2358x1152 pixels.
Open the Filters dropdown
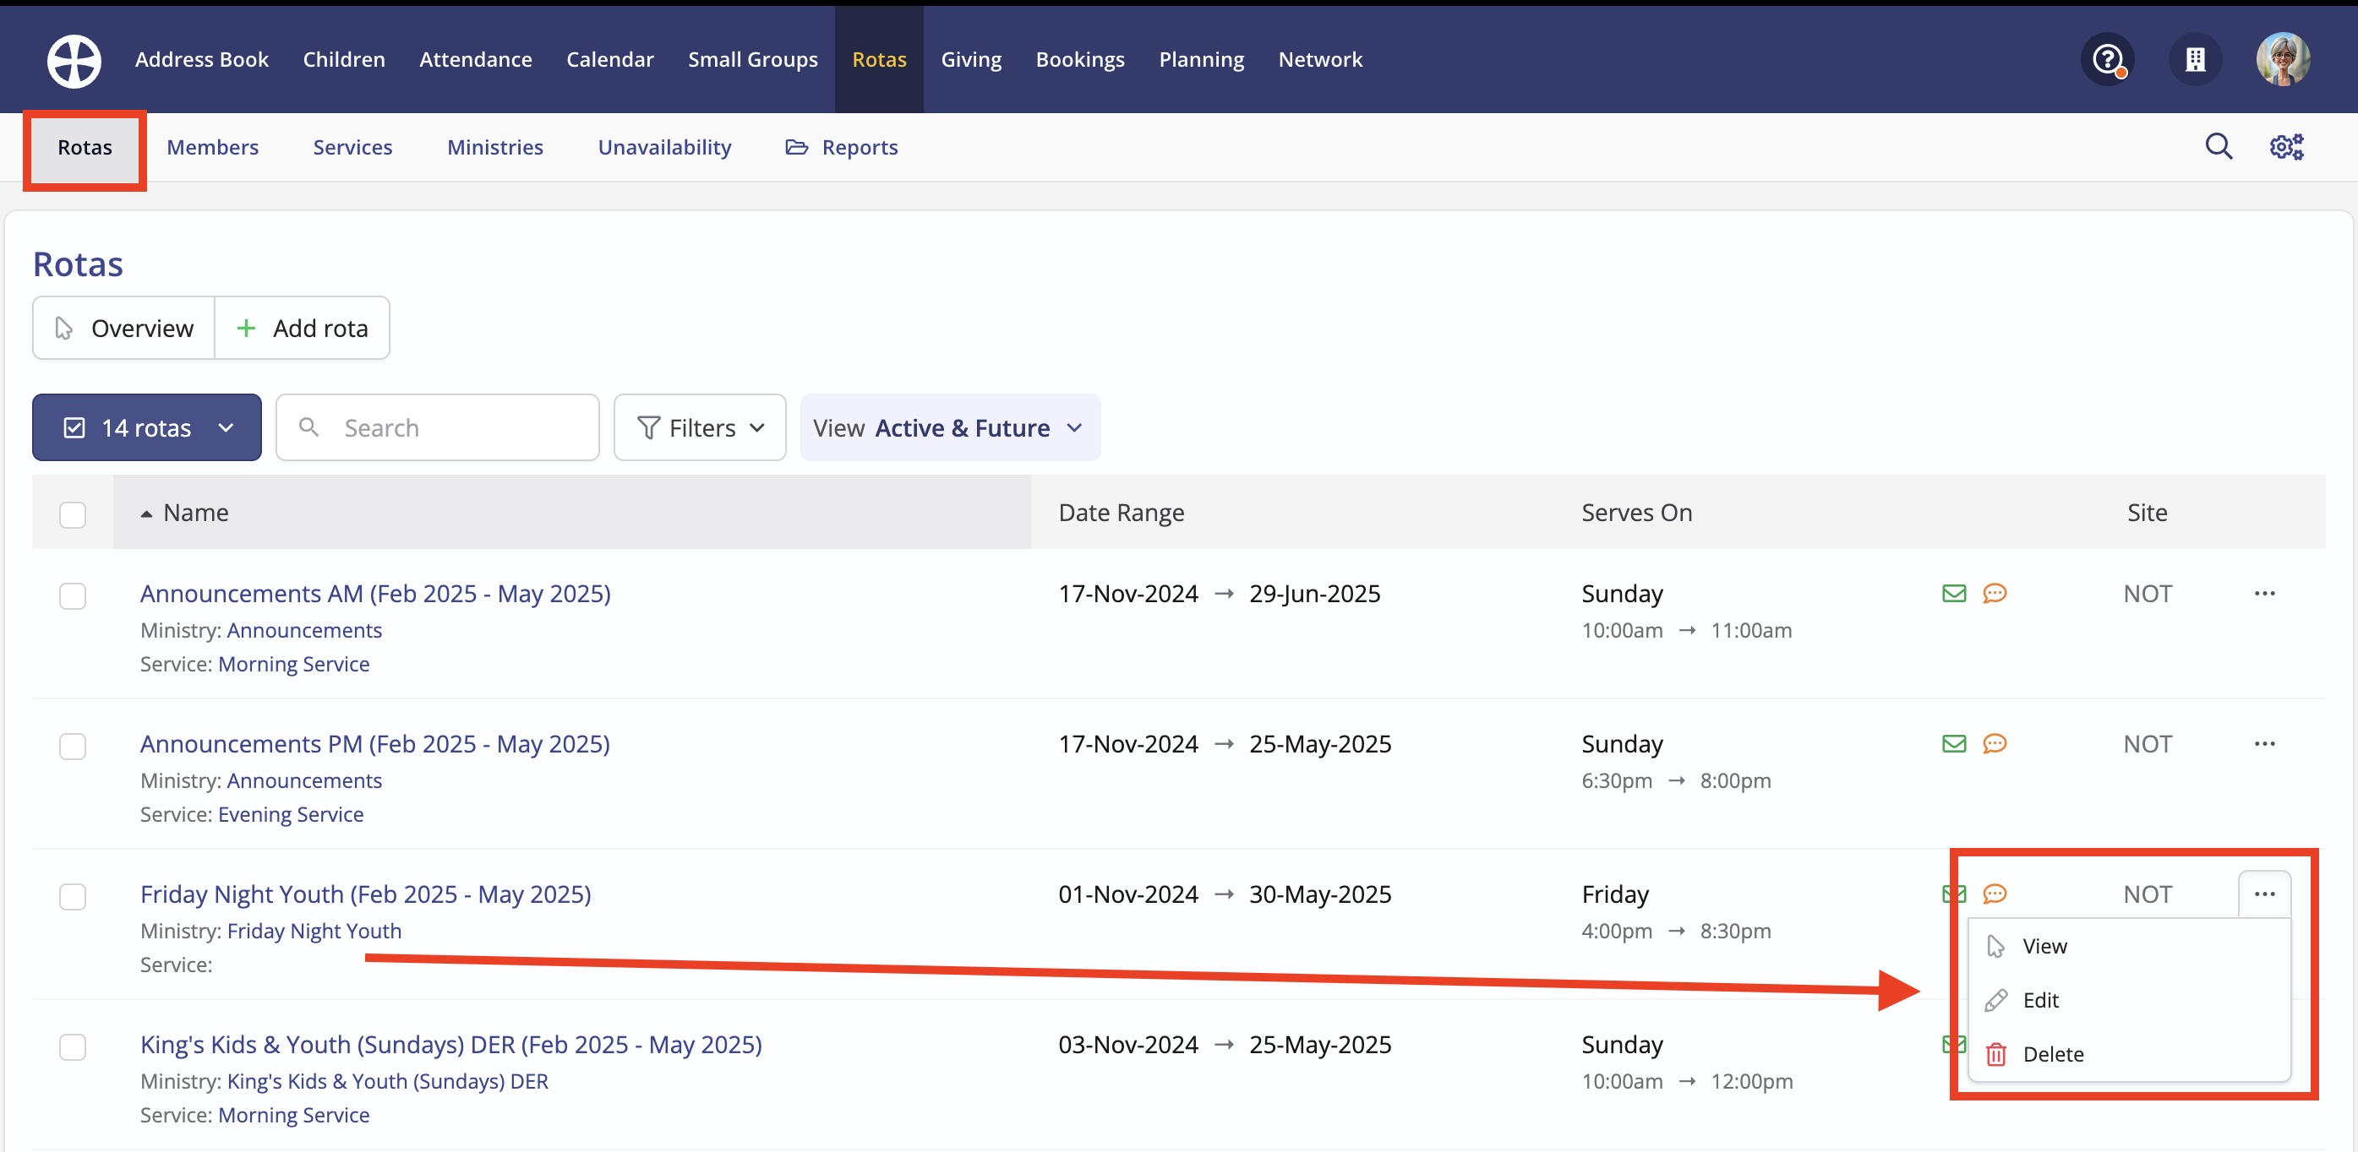point(699,427)
